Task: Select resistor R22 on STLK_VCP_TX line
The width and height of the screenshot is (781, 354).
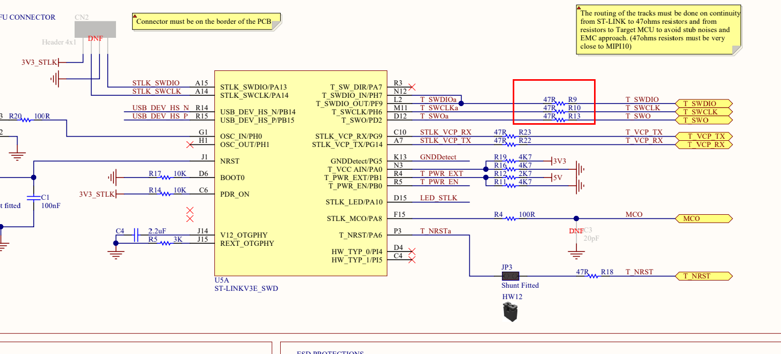Action: point(511,144)
